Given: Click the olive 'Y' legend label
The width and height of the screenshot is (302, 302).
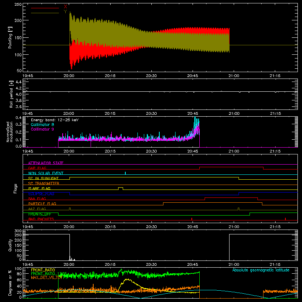Looking at the screenshot, I should click(x=65, y=12).
